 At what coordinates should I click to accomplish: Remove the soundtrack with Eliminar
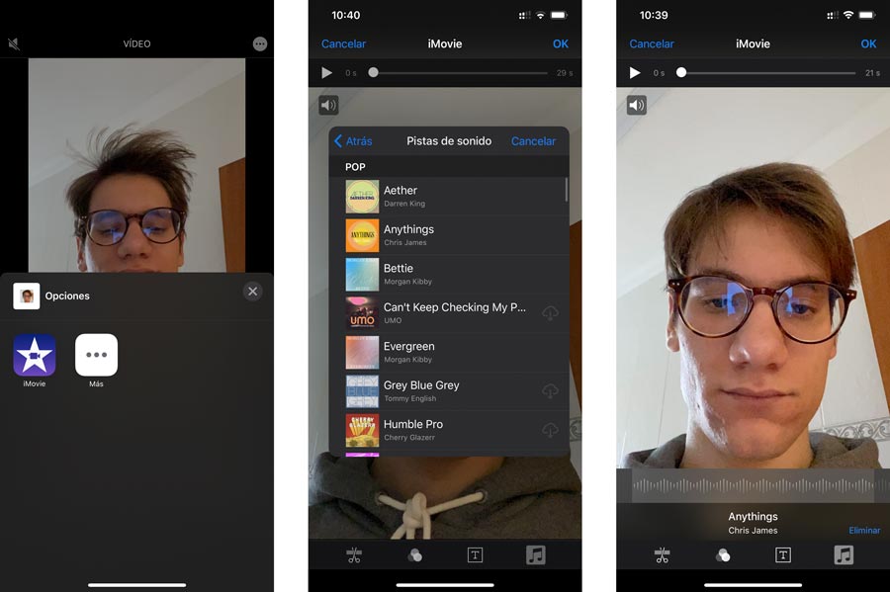coord(864,530)
